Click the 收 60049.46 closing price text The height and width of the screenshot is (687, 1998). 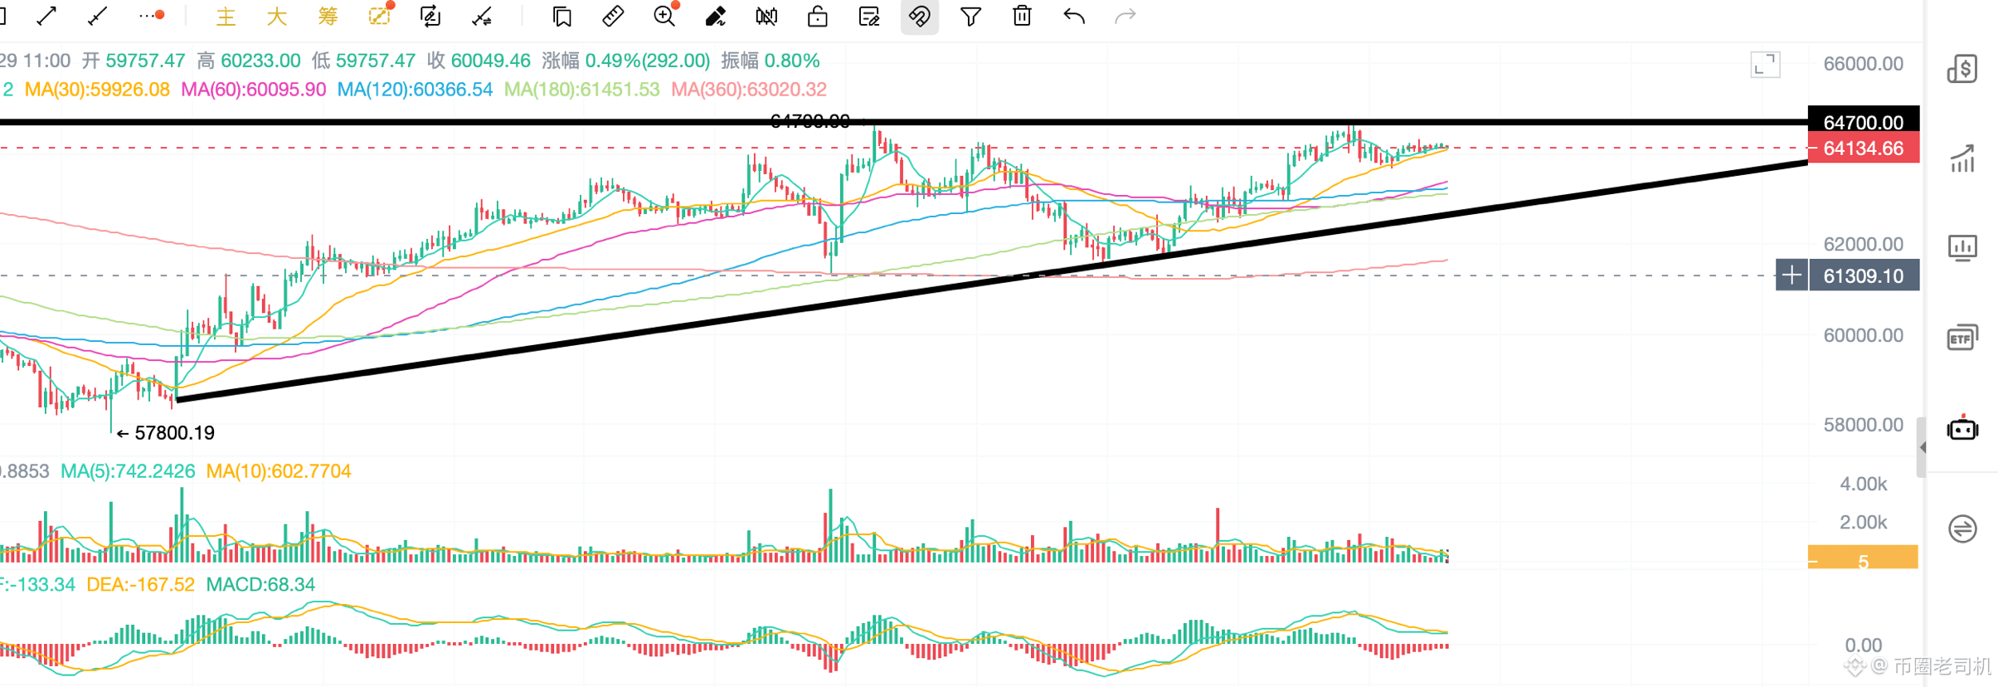coord(479,61)
